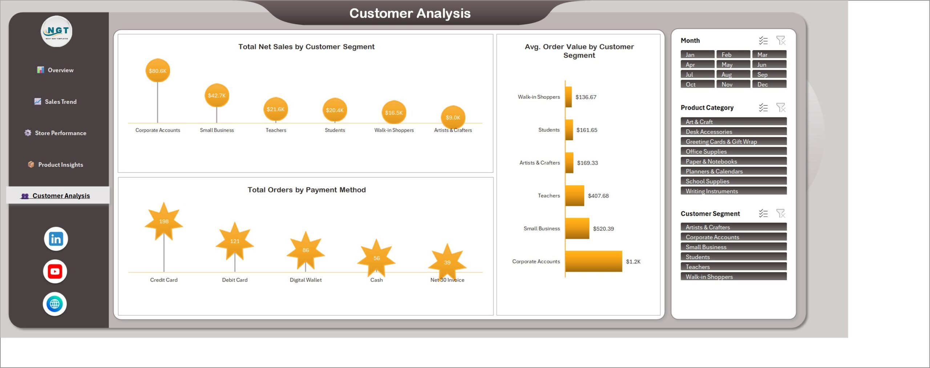Toggle multi-select on Product Category slicer
930x368 pixels.
[763, 108]
